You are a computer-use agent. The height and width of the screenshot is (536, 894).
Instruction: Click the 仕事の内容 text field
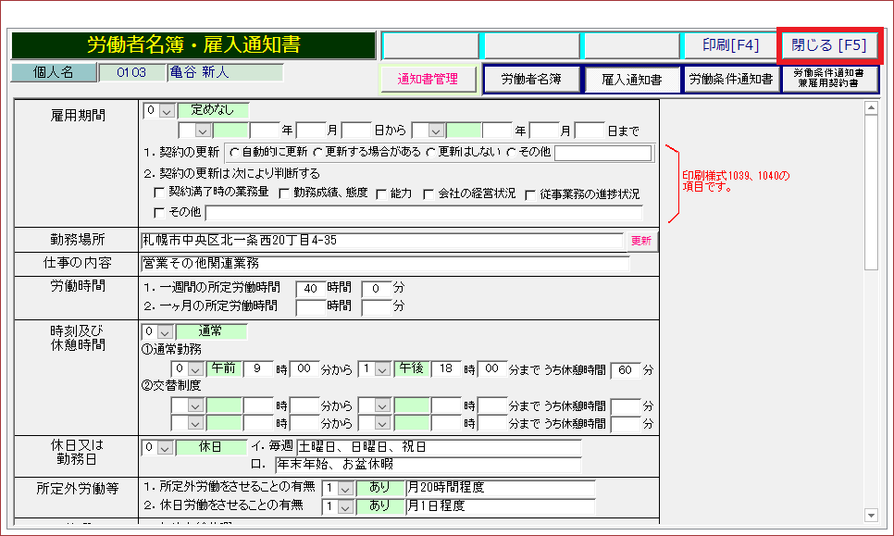click(x=384, y=263)
